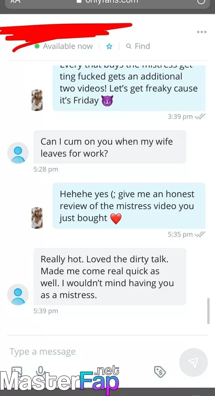Open Find to search the conversation
The width and height of the screenshot is (215, 396).
(x=138, y=46)
